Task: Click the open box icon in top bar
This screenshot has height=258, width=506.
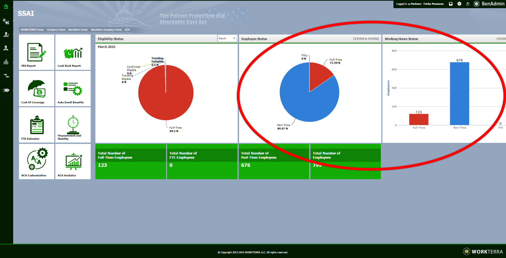Action: 451,4
